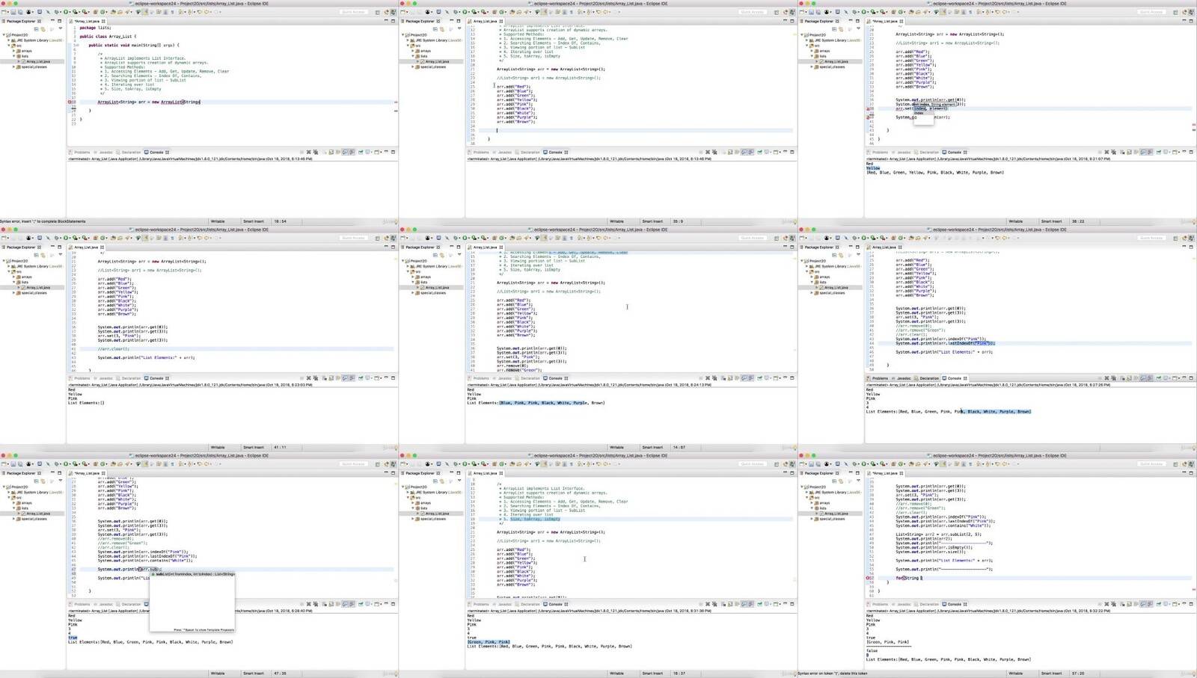Run the program from the top-center window toolbar
1197x678 pixels.
(465, 12)
